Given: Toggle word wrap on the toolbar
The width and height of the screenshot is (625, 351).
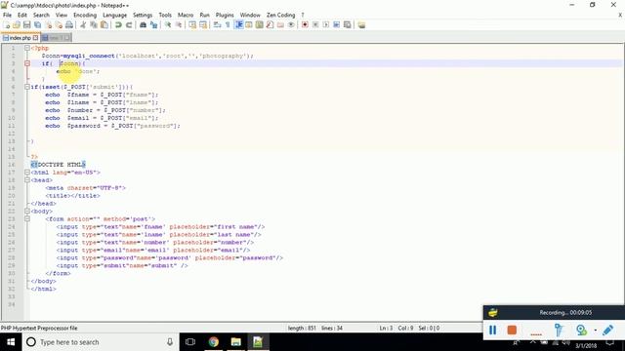Looking at the screenshot, I should pyautogui.click(x=217, y=25).
